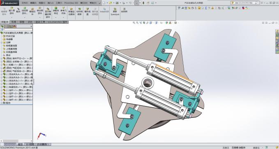279x149 pixels.
Task: Click the 插入零部件 insert components button
Action: 12,11
